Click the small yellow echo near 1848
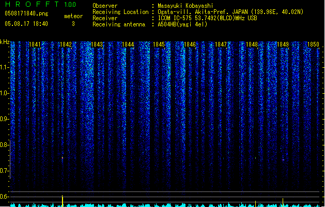This screenshot has height=207, width=325. 255,158
